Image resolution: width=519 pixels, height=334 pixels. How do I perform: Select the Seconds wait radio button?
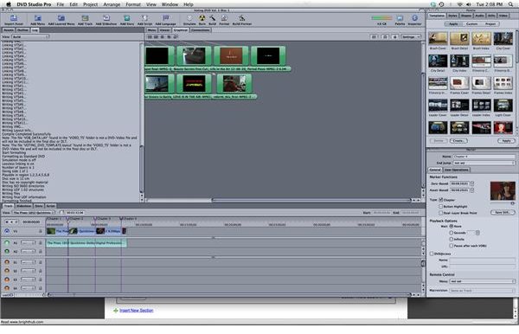coord(451,233)
